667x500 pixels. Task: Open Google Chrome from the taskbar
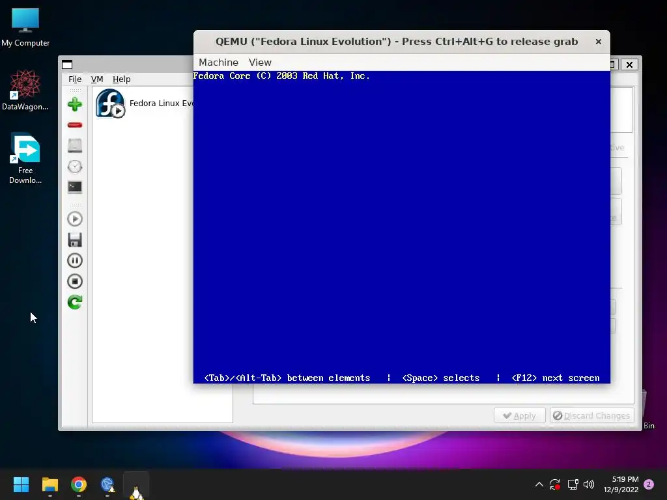point(79,484)
